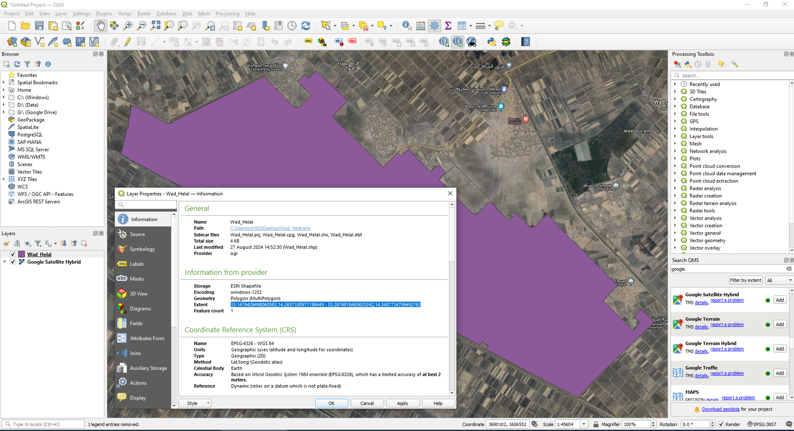Click the Statistical Summary sigma icon

[448, 25]
